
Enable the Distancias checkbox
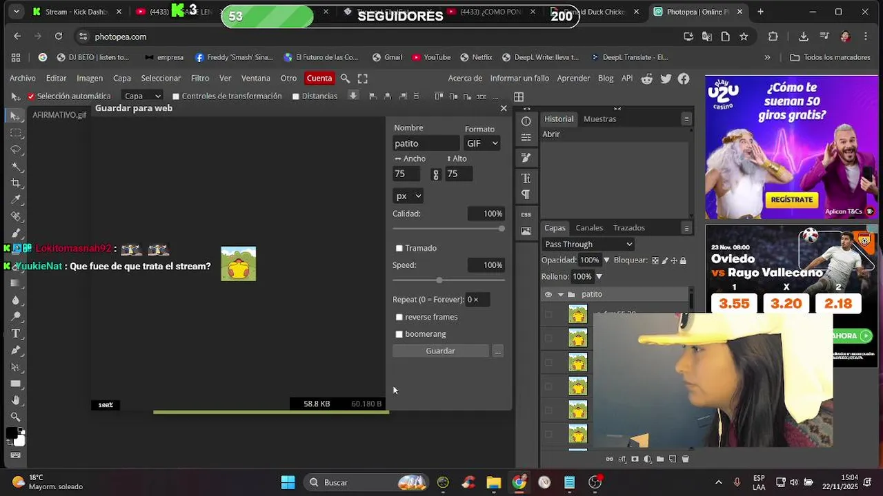point(296,96)
